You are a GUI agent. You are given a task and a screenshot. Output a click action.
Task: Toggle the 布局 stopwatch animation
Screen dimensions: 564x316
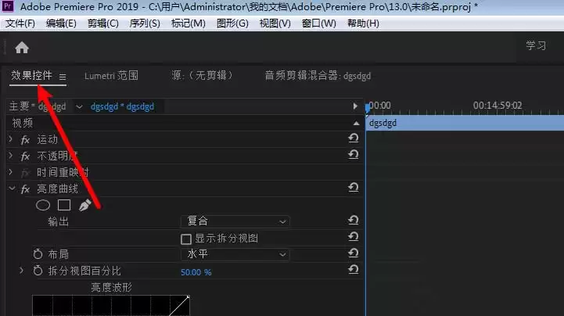(38, 254)
